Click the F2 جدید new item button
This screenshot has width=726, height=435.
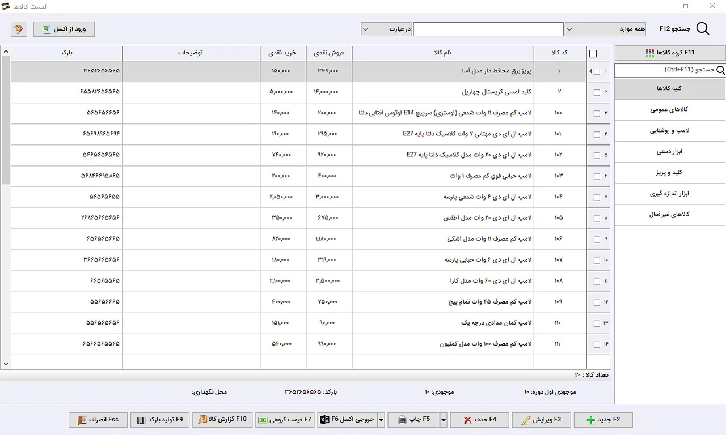603,420
